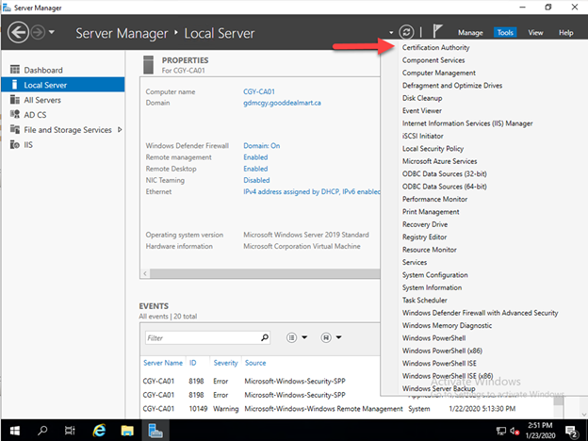588x441 pixels.
Task: Click the taskbar Search icon
Action: click(x=42, y=430)
